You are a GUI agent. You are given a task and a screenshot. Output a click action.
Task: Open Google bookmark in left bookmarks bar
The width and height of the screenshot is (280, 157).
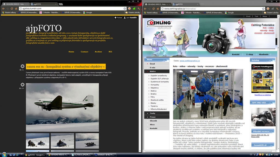(87, 13)
